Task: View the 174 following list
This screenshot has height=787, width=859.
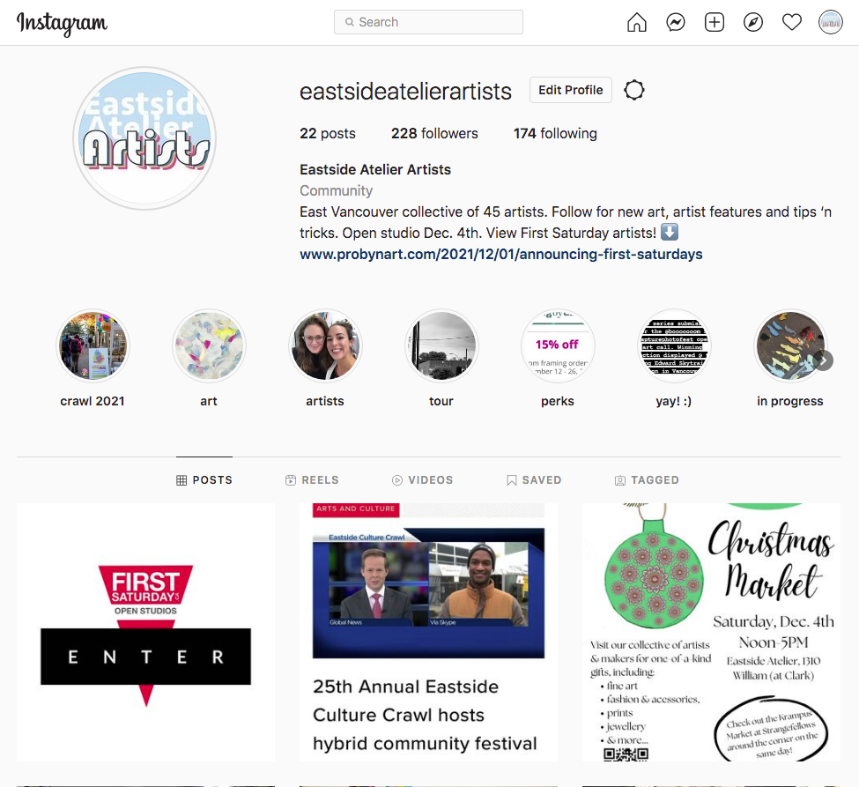Action: [555, 133]
